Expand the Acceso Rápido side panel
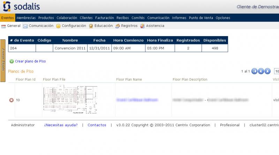 (x=3, y=60)
